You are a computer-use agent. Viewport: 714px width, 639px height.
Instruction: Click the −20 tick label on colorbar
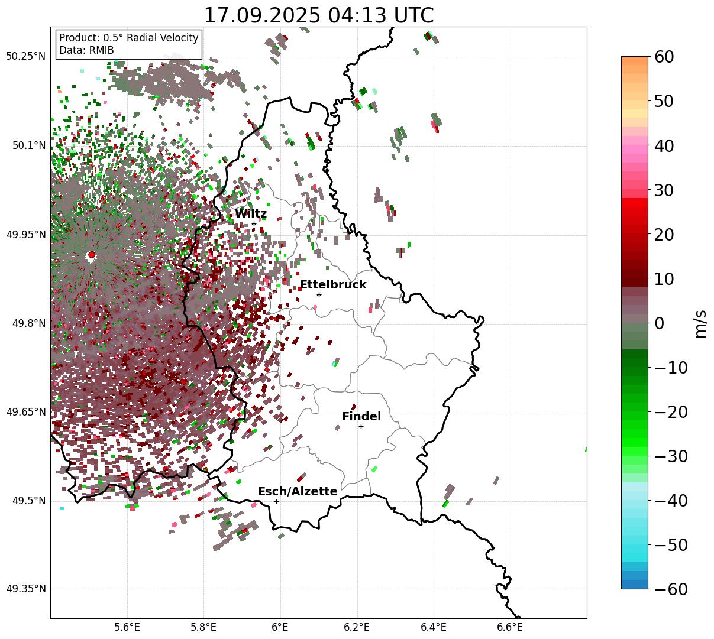(671, 412)
